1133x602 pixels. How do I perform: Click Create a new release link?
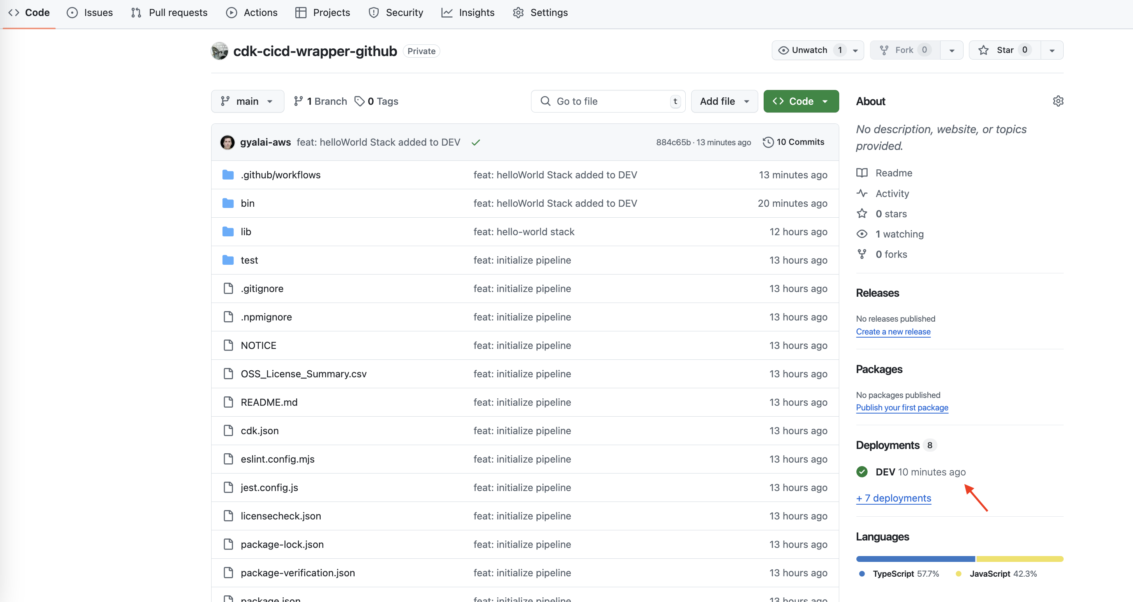point(893,331)
